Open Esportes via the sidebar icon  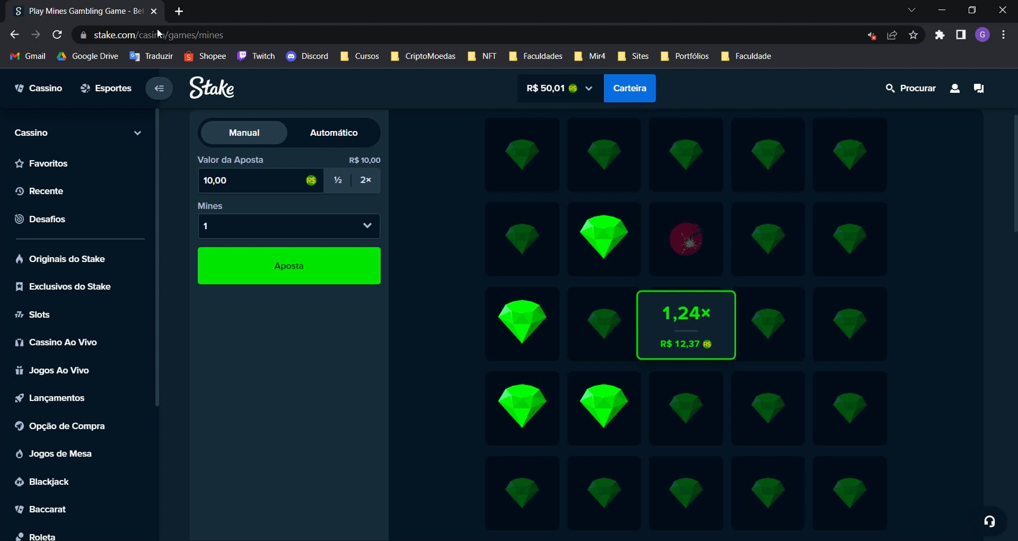(85, 88)
